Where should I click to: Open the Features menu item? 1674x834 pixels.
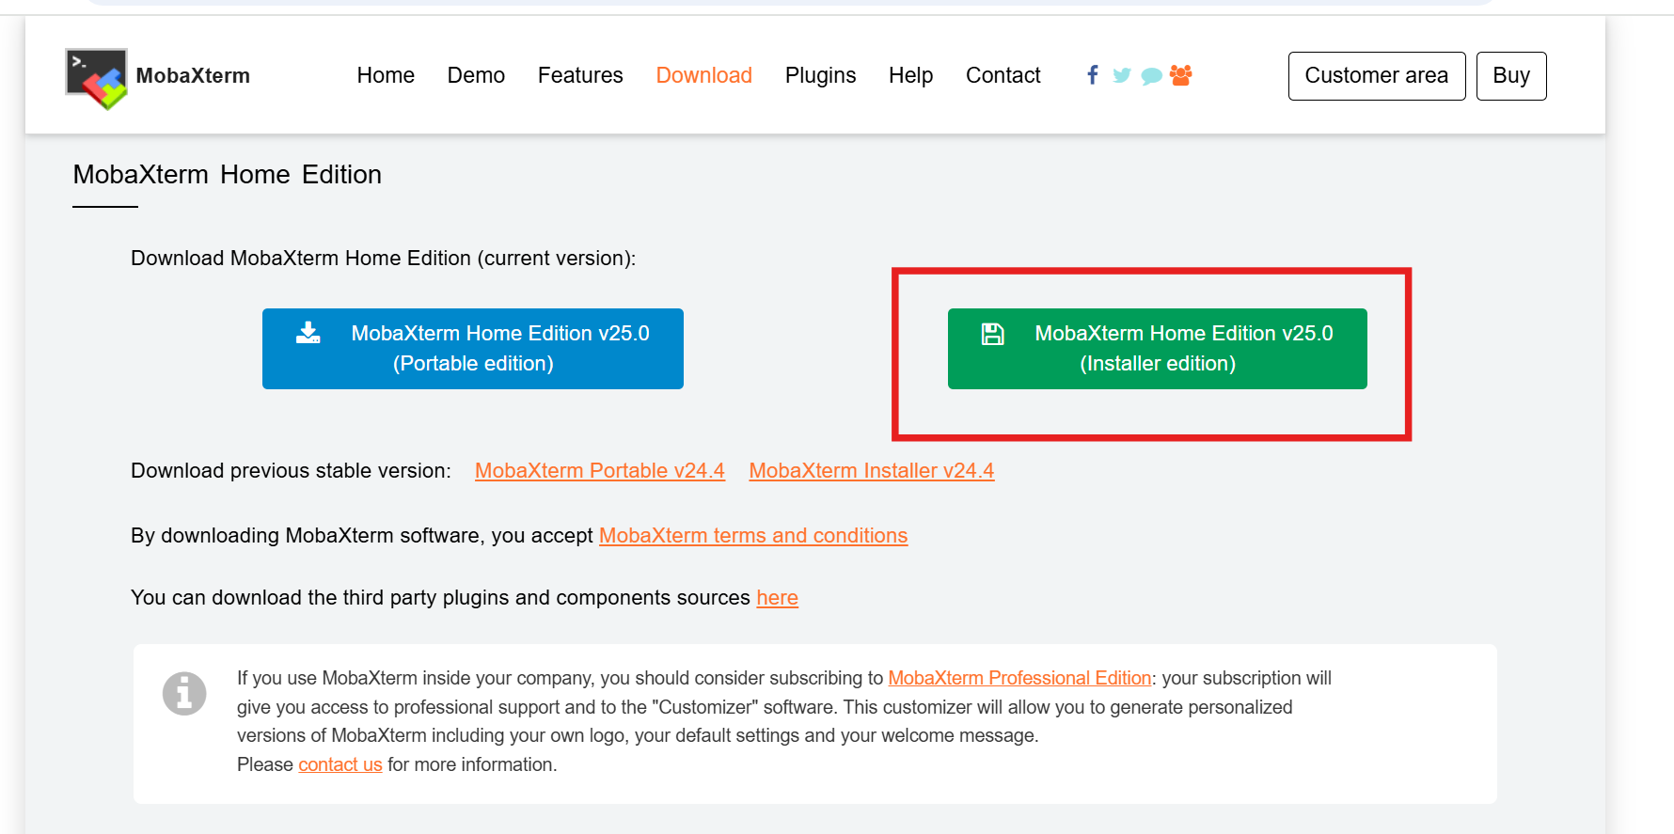pos(580,75)
